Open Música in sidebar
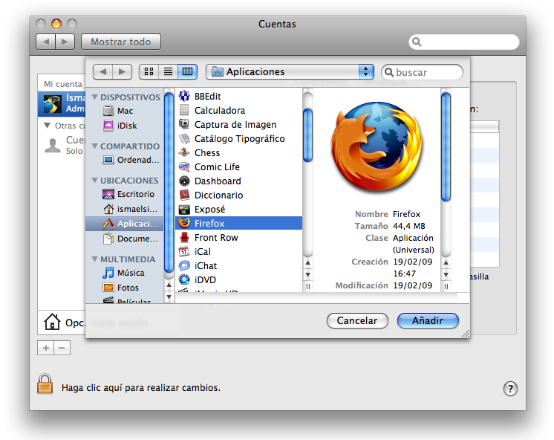Screen dimensions: 554x440 click(123, 273)
